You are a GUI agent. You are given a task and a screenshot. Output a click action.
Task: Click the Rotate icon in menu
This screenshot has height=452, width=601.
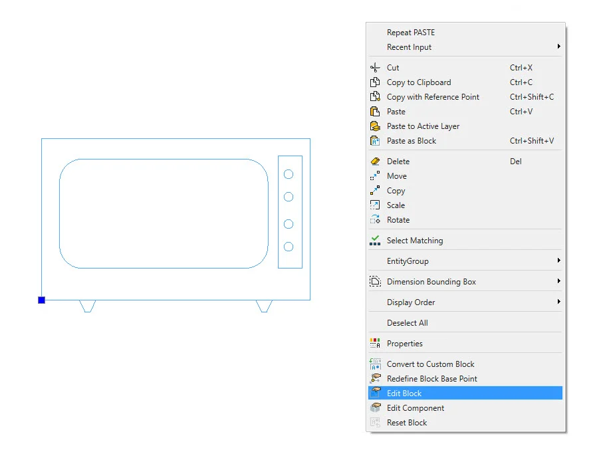click(x=375, y=220)
